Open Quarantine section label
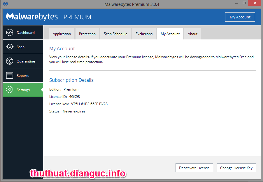 (x=26, y=61)
